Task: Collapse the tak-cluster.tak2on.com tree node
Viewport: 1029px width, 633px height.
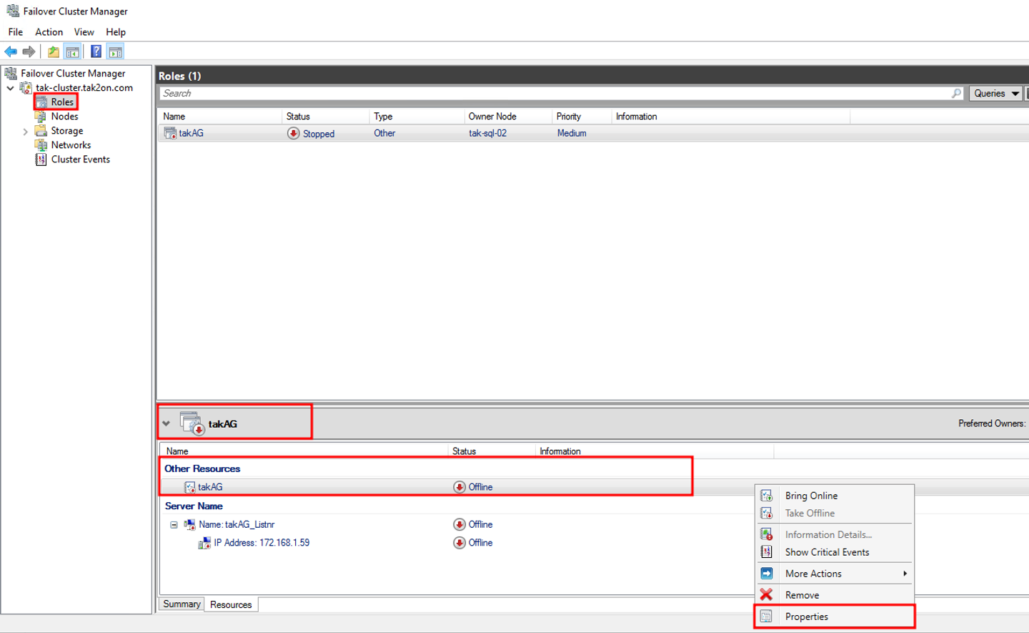Action: coord(10,88)
